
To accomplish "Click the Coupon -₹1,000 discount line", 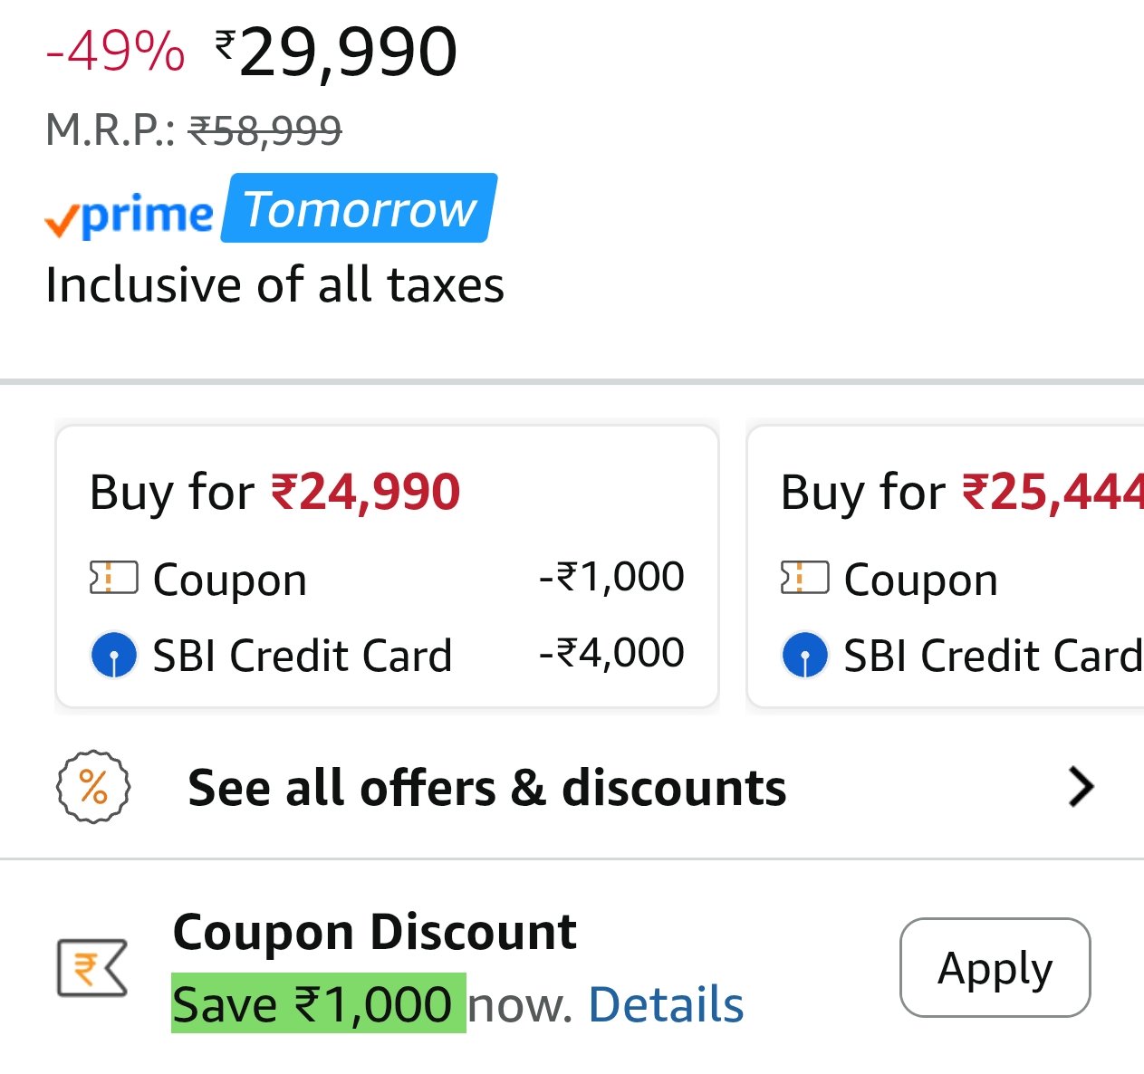I will click(387, 578).
